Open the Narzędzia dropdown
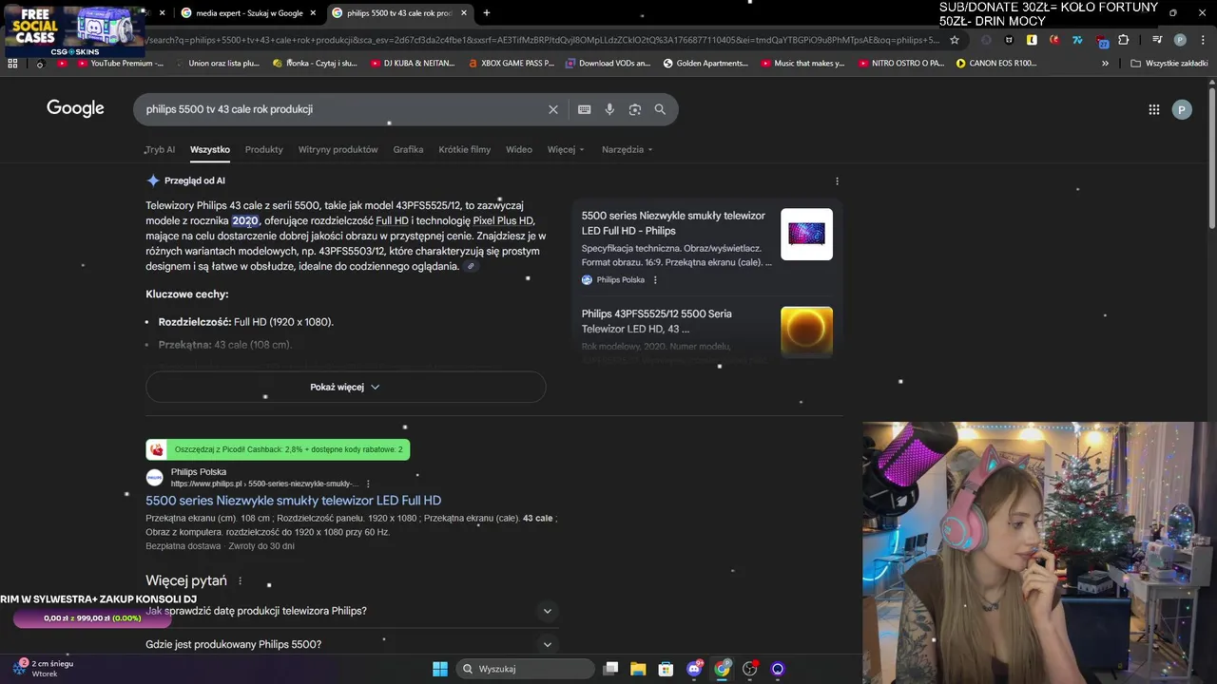This screenshot has height=684, width=1217. coord(627,149)
